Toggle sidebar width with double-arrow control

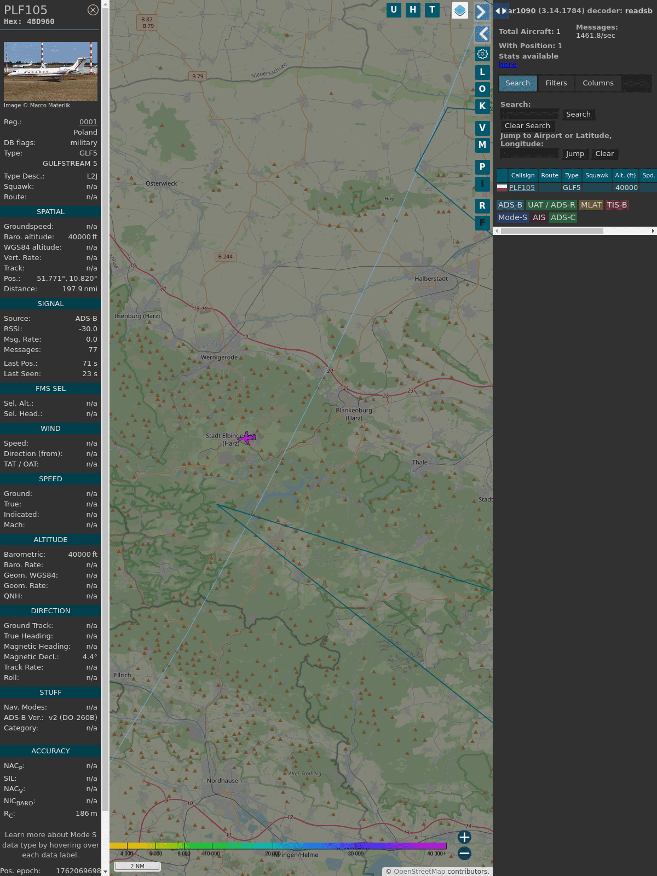coord(500,11)
